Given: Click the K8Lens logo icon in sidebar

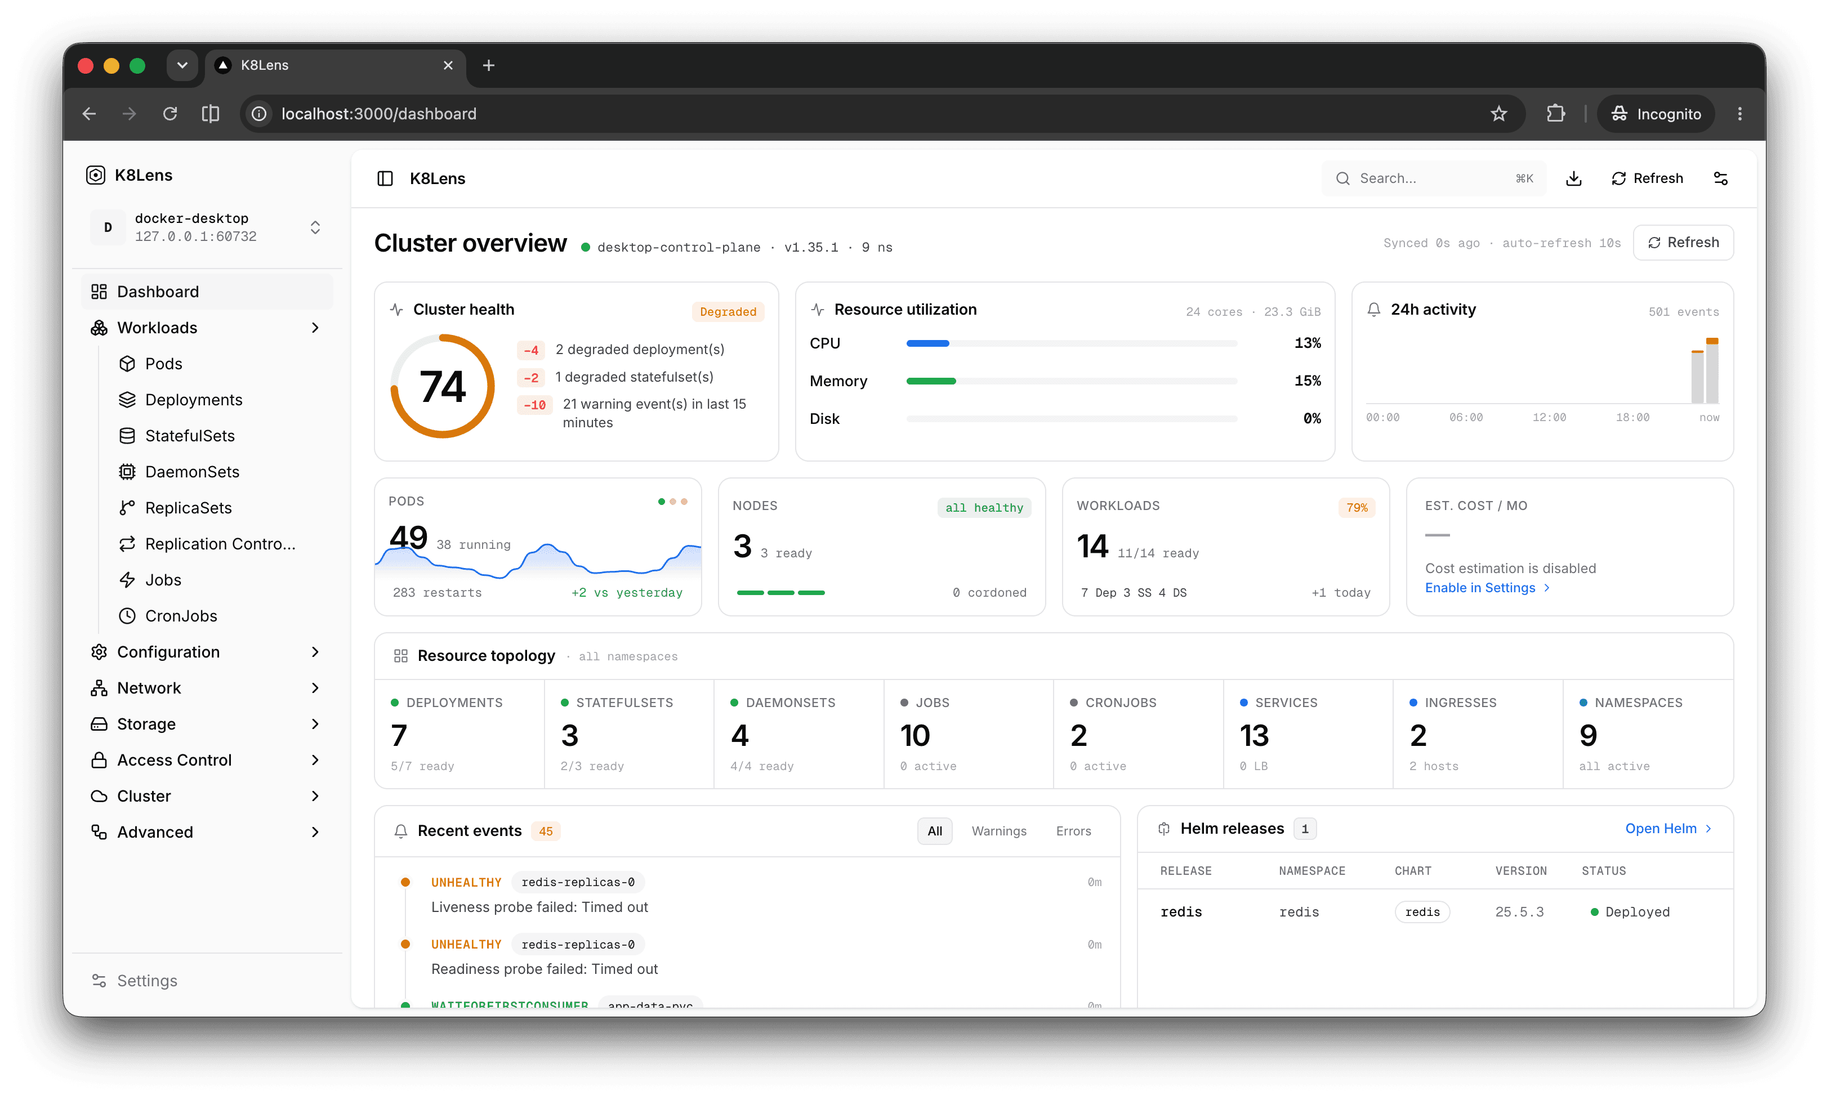Looking at the screenshot, I should 96,175.
